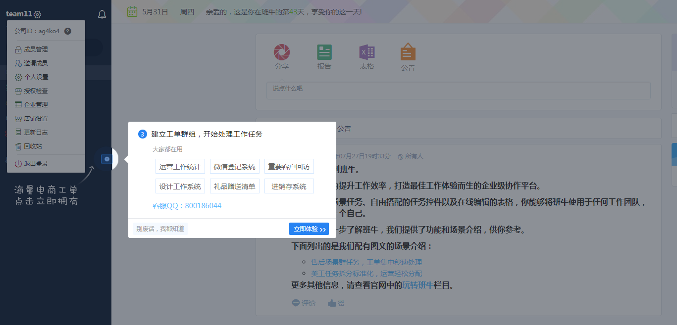Click the help icon beside company ID

pyautogui.click(x=68, y=31)
